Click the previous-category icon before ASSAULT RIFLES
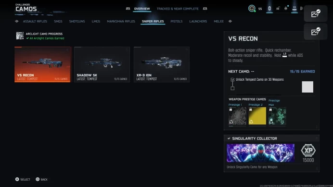The width and height of the screenshot is (333, 187). [17, 21]
